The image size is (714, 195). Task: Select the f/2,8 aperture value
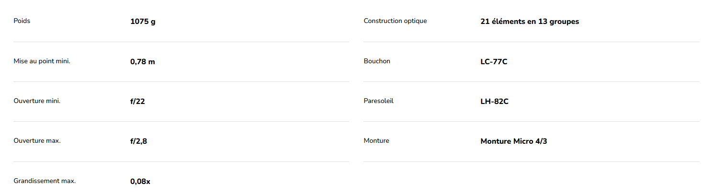[138, 141]
